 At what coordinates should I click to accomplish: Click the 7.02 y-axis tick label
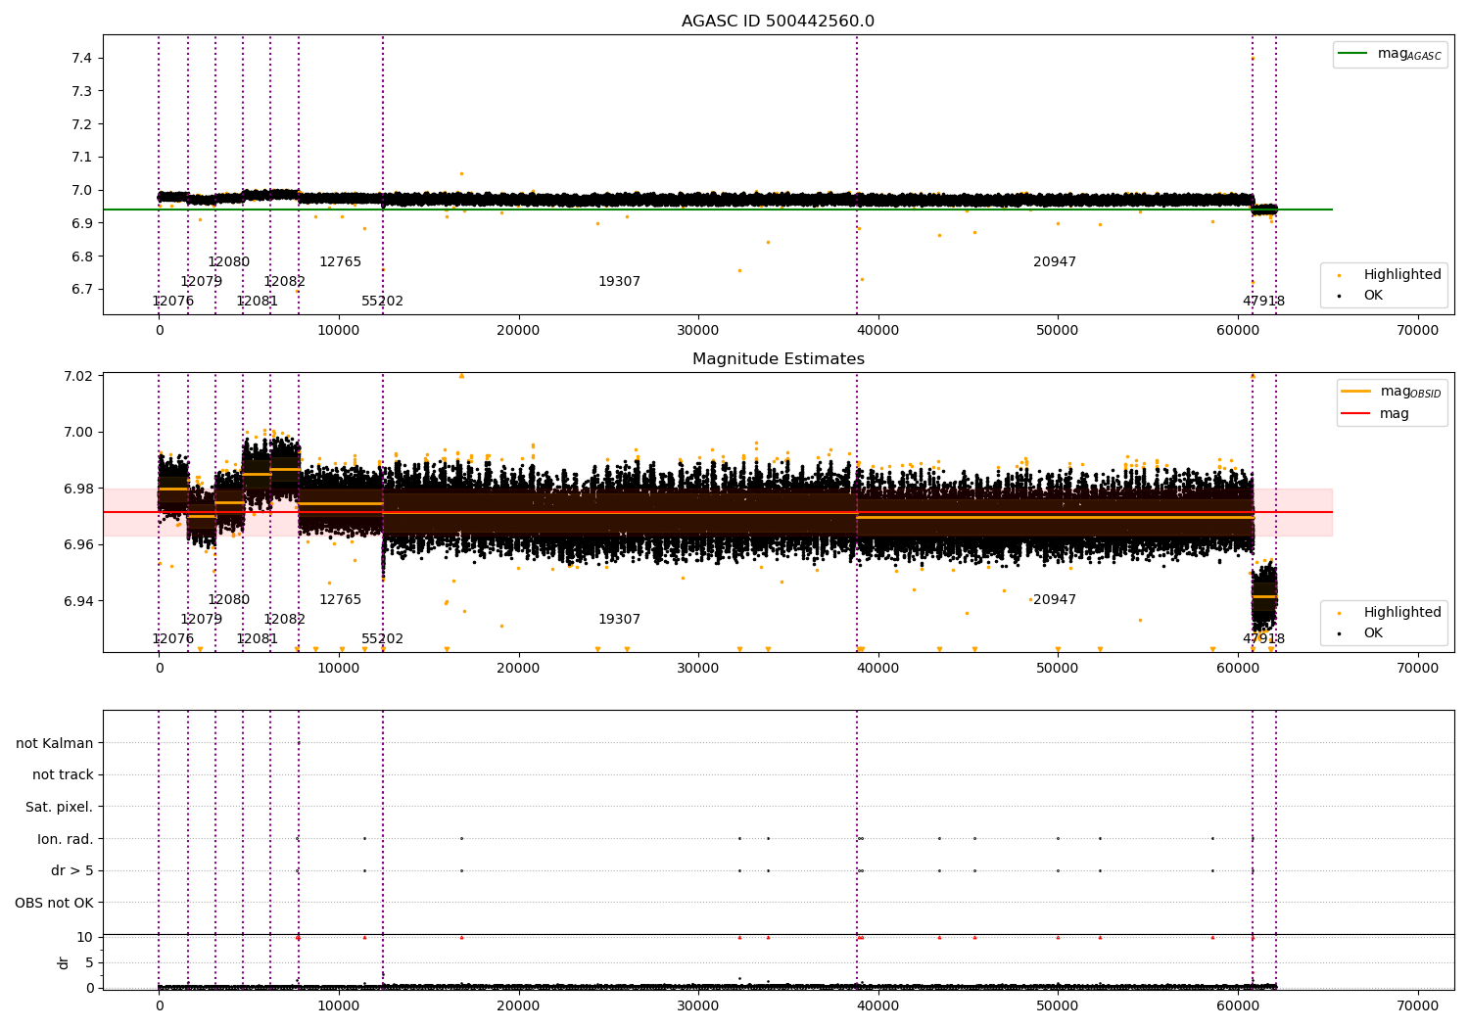tap(78, 377)
